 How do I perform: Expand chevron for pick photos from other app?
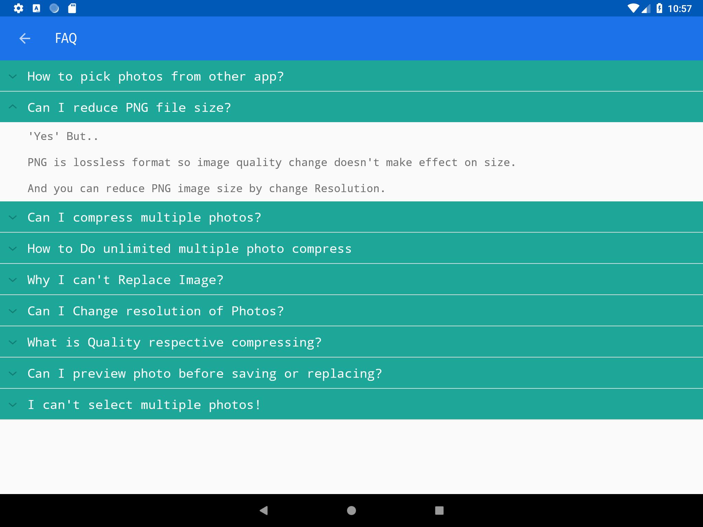pos(13,77)
